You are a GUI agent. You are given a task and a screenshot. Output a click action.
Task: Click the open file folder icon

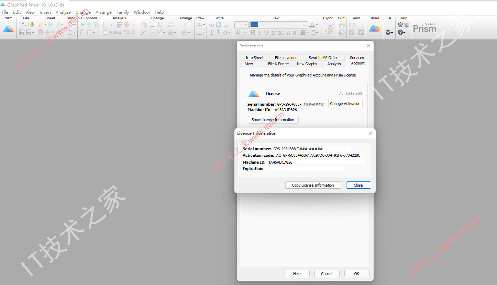(31, 25)
